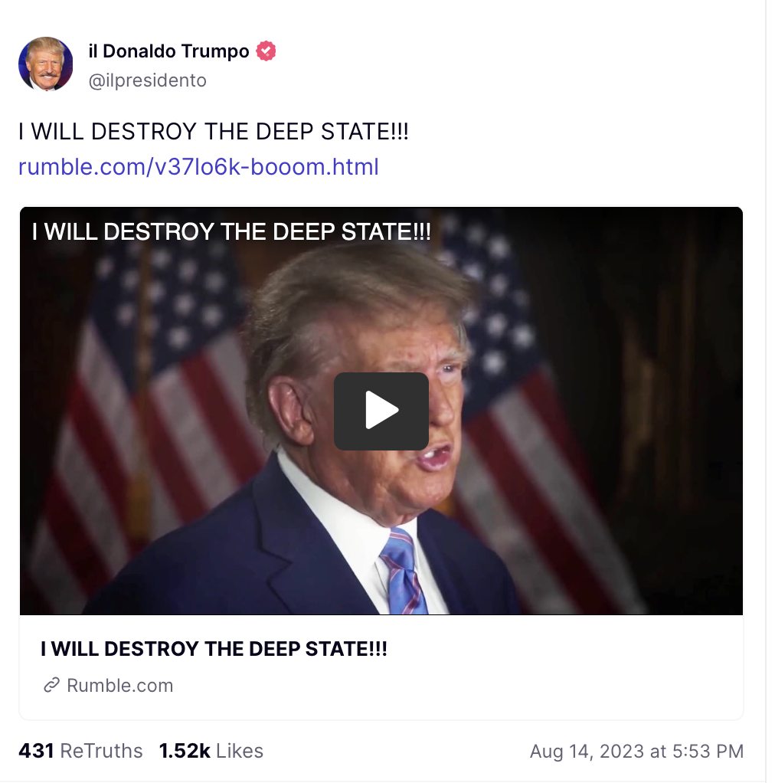Click the thin vertical divider at right edge
The image size is (775, 783).
point(766,391)
